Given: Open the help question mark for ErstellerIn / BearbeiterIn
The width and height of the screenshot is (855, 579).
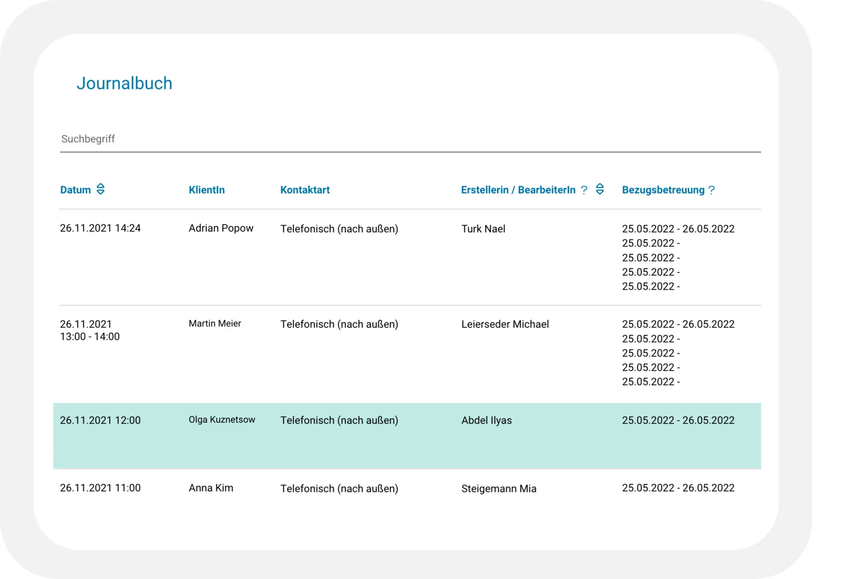Looking at the screenshot, I should pyautogui.click(x=584, y=190).
